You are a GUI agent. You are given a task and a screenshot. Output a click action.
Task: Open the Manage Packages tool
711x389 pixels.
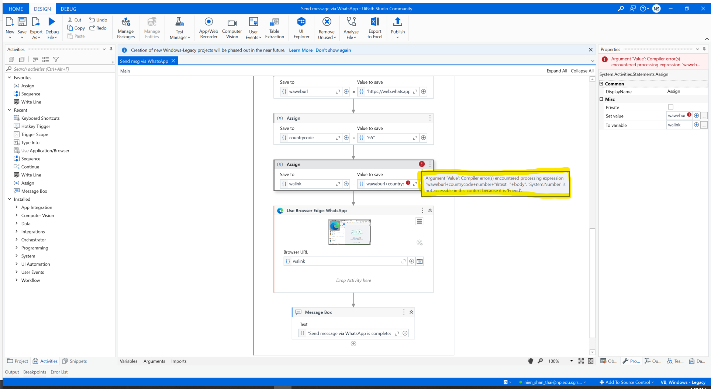click(x=126, y=28)
